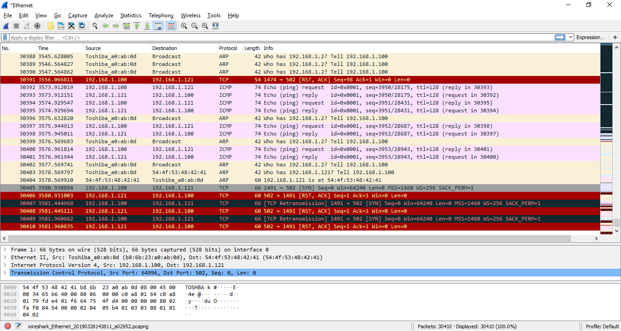Go to next packet arrow

point(116,26)
